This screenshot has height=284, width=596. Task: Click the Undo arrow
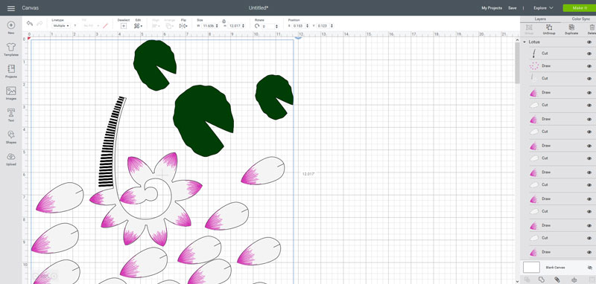tap(30, 24)
